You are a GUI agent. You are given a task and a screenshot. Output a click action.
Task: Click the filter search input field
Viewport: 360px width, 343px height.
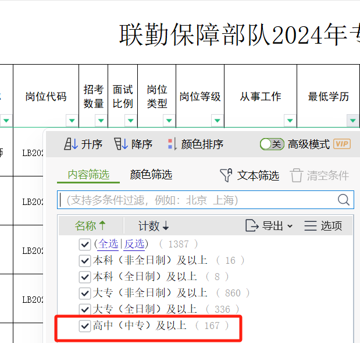[x=198, y=200]
